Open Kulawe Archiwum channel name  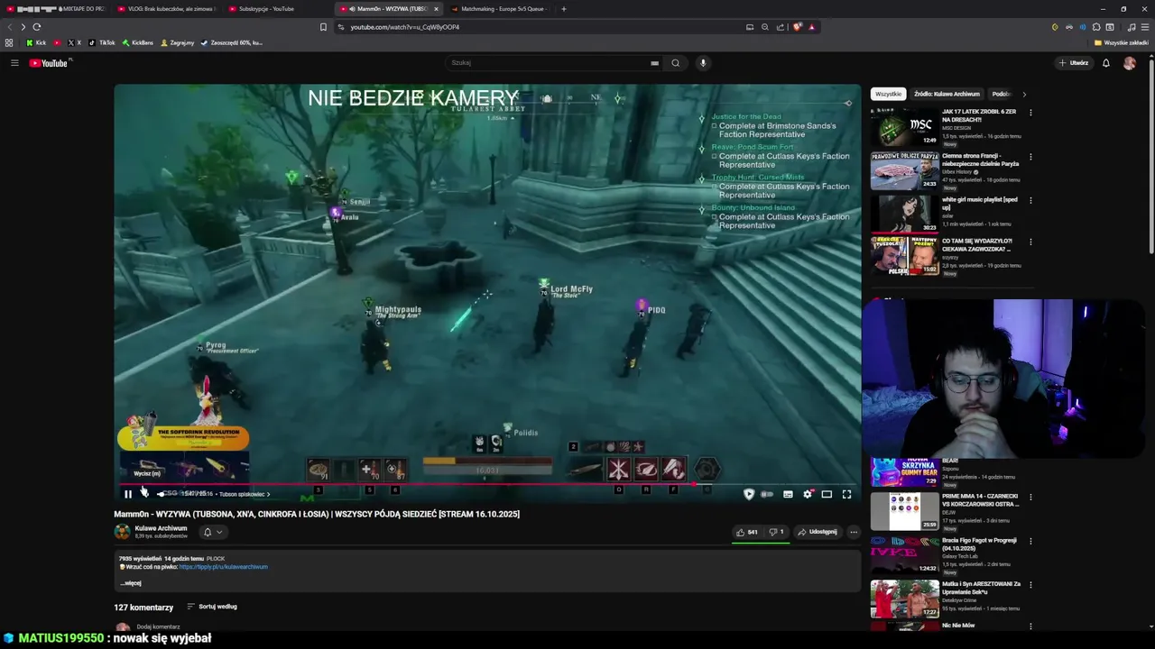pyautogui.click(x=161, y=528)
